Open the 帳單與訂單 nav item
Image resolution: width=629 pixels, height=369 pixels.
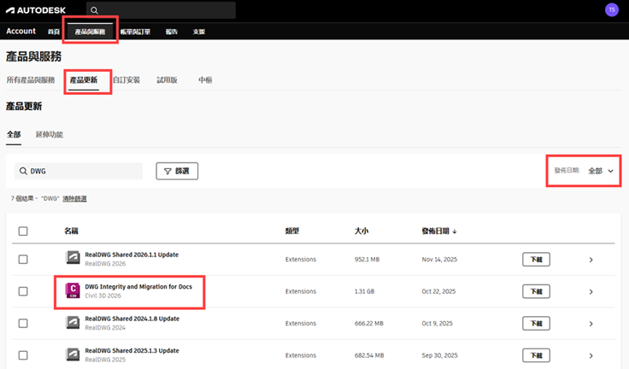click(x=135, y=32)
